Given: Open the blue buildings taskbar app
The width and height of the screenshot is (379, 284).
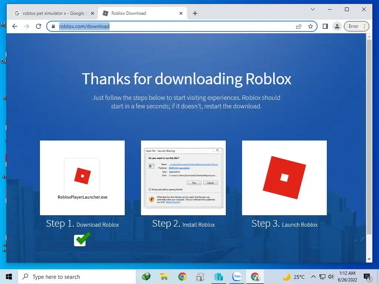Looking at the screenshot, I should tap(218, 277).
